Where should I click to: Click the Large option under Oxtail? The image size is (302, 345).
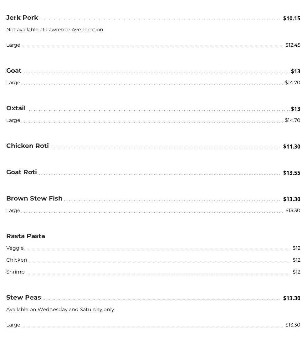[13, 120]
